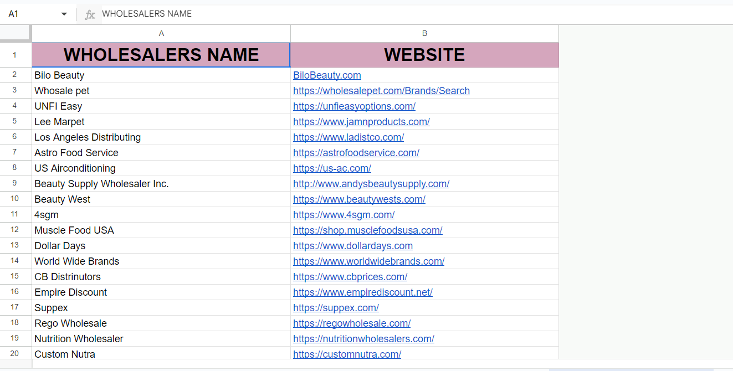Open the beautywests.com link

pos(359,199)
